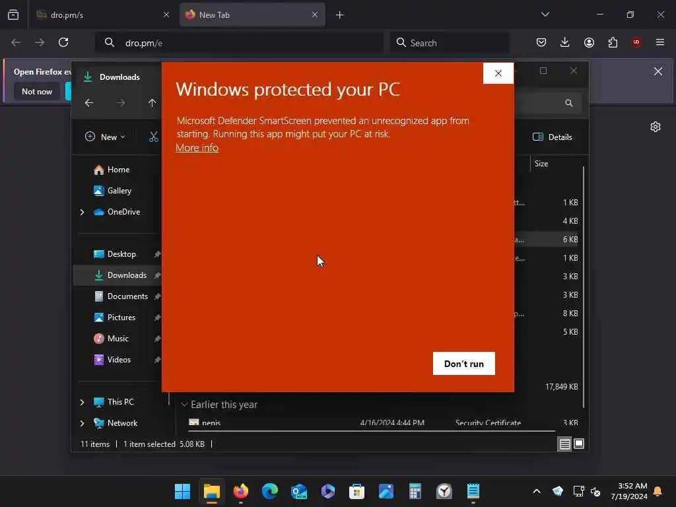Open the New dropdown in Explorer
This screenshot has height=507, width=676.
[x=105, y=137]
